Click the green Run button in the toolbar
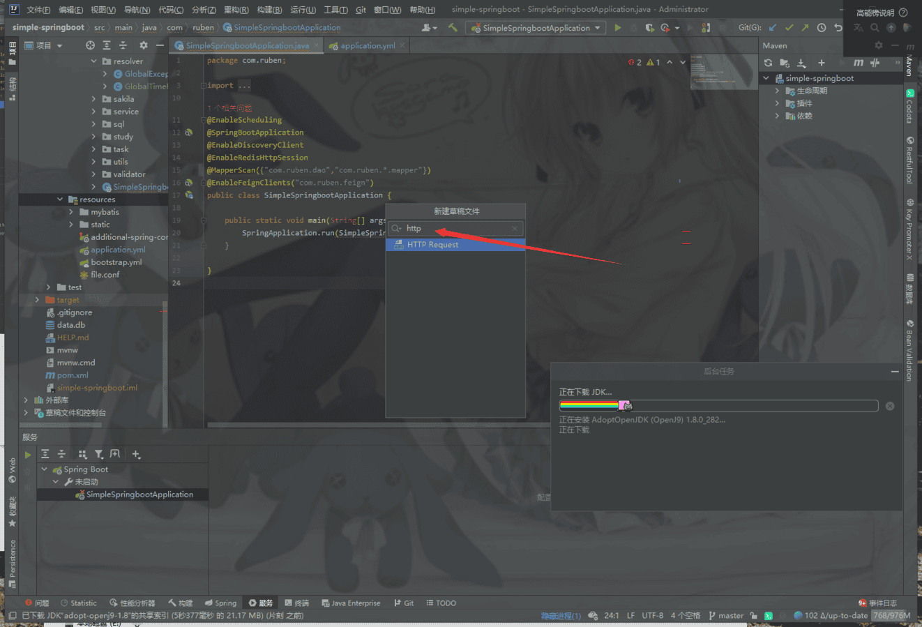The height and width of the screenshot is (627, 922). 617,28
